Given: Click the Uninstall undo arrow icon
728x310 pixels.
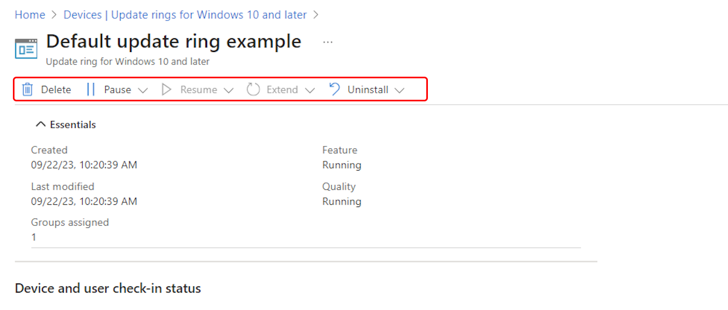Looking at the screenshot, I should coord(334,90).
